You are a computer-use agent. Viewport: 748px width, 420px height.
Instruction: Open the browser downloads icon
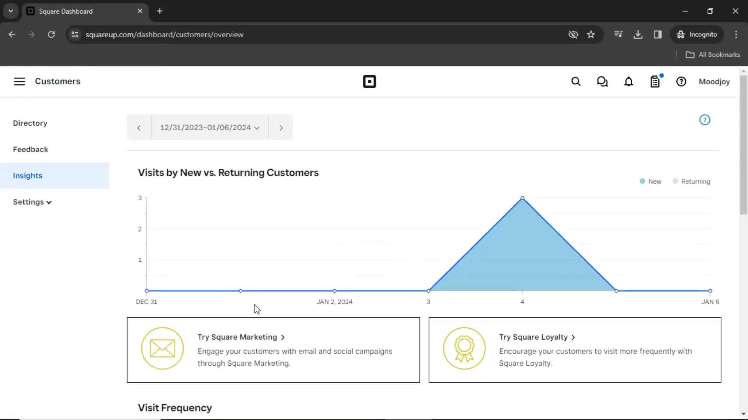[638, 35]
